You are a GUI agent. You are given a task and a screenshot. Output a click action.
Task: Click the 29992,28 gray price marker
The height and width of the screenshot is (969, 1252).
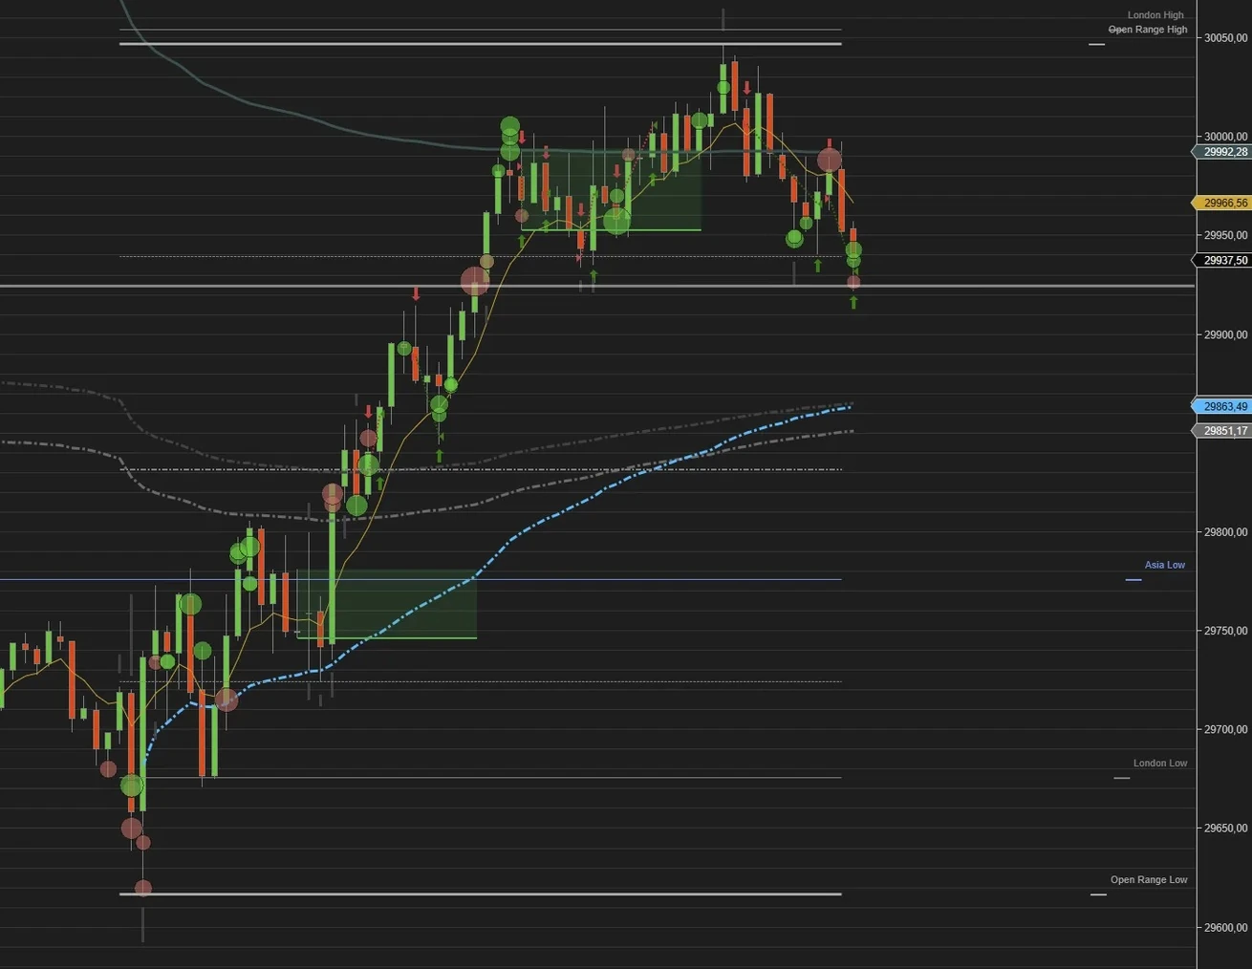1221,152
